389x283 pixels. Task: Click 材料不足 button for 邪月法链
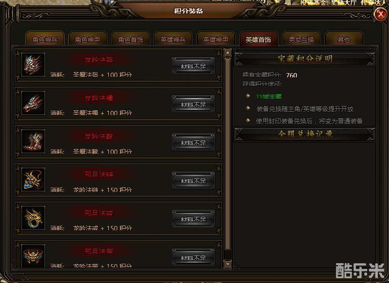193,180
